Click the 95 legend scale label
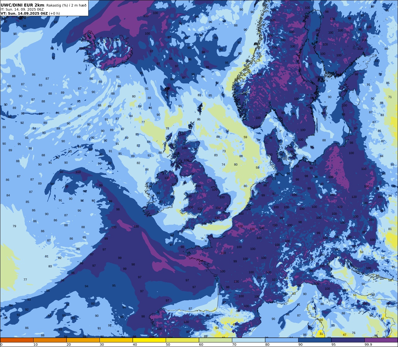This screenshot has width=398, height=347. tap(333, 345)
